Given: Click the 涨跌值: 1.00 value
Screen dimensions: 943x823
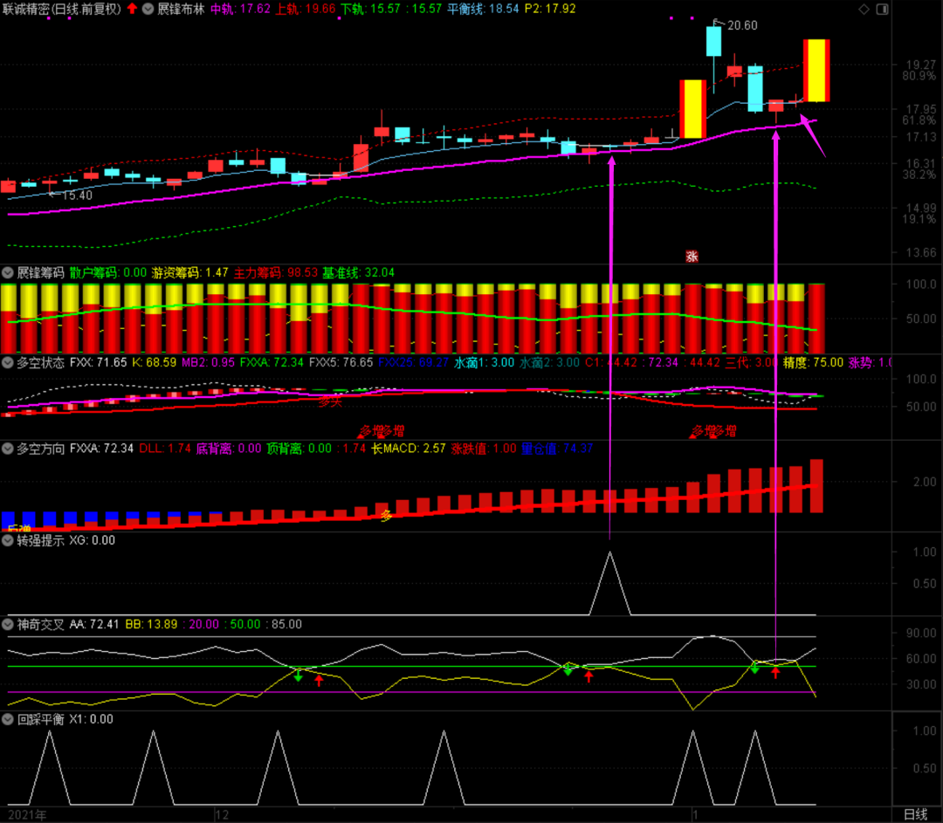Looking at the screenshot, I should click(x=484, y=449).
